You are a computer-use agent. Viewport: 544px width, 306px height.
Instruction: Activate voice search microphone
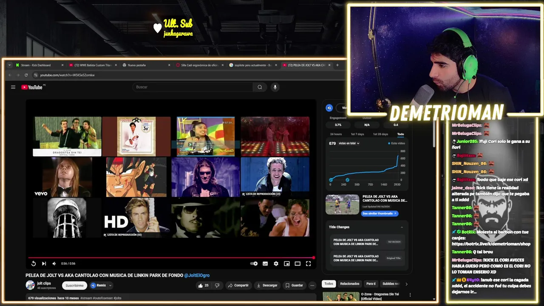tap(275, 87)
